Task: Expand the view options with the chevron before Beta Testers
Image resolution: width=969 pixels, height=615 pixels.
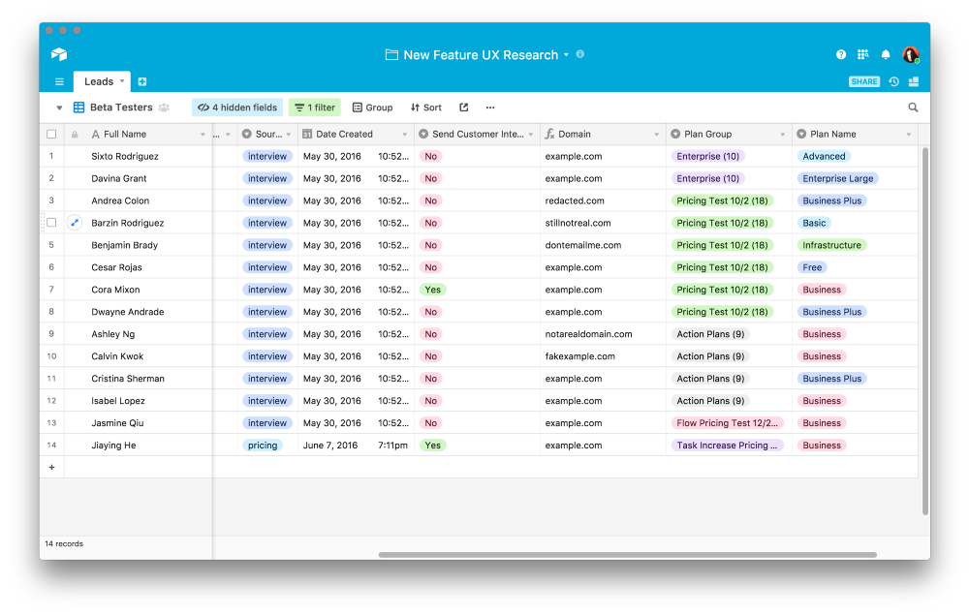Action: 59,107
